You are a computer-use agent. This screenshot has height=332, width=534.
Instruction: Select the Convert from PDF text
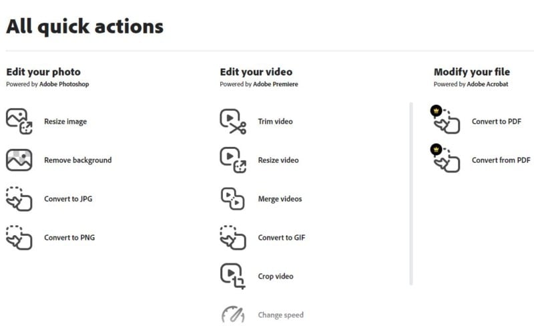501,160
